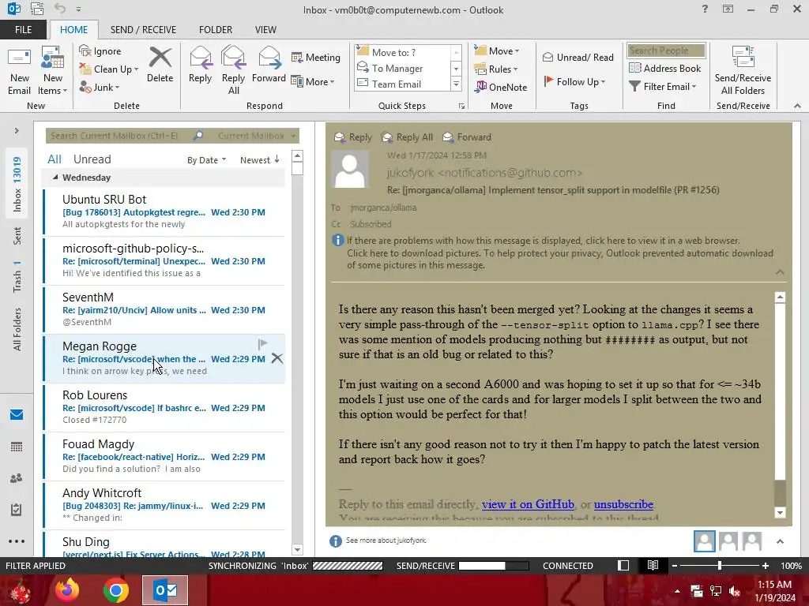
Task: Open the SeventhM email
Action: coord(164,309)
